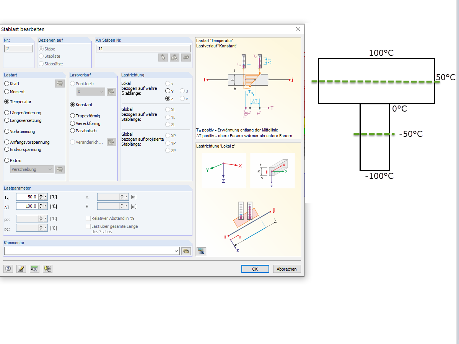Open the ΔT value arrow menu

click(x=46, y=206)
